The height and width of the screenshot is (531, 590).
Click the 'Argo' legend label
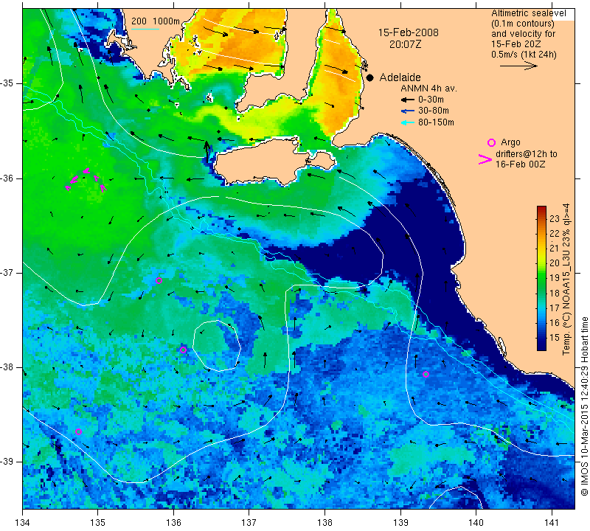point(510,142)
